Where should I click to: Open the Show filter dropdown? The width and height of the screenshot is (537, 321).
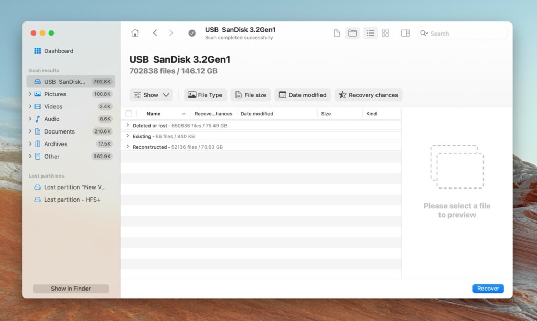click(x=151, y=95)
